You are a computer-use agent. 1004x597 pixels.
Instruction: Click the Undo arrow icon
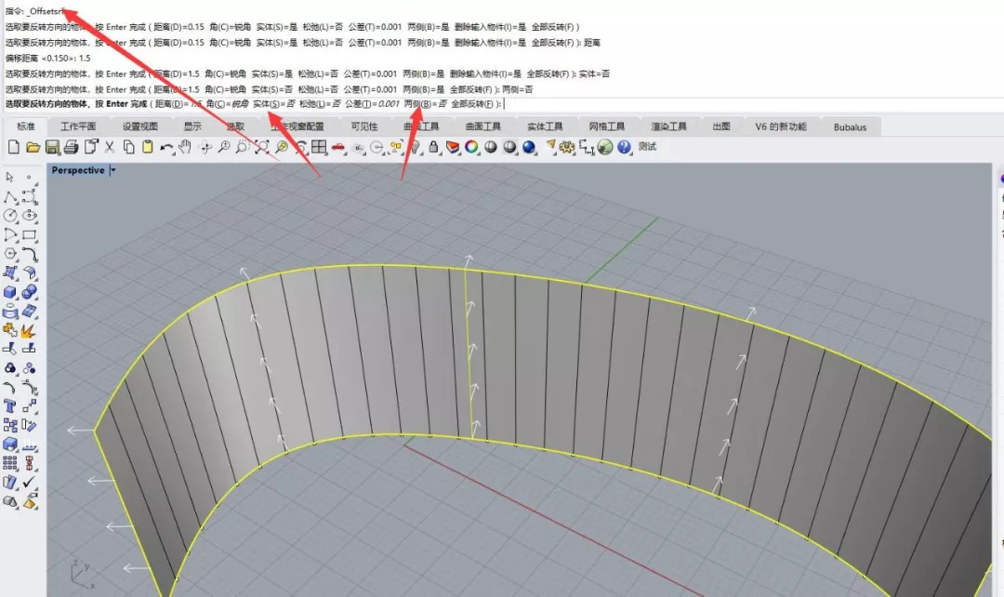[x=166, y=147]
